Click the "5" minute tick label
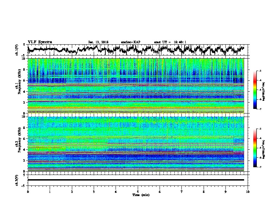This screenshot has width=279, height=215. [x=138, y=192]
